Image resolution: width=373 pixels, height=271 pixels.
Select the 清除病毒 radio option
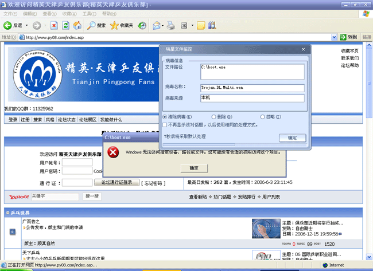click(x=165, y=117)
